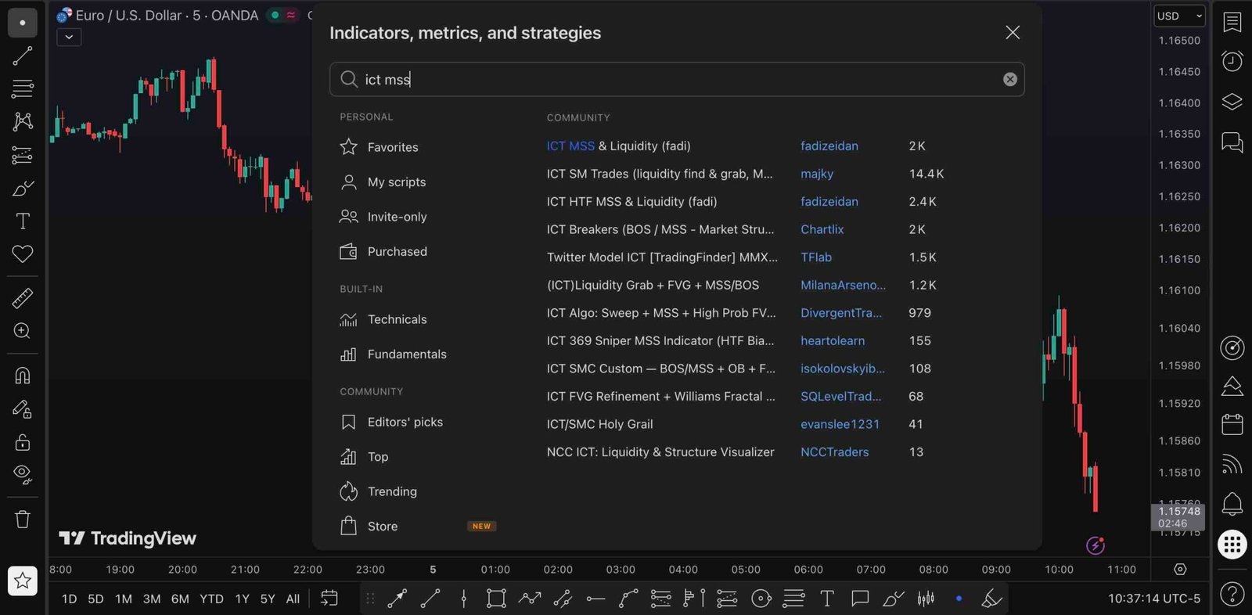The width and height of the screenshot is (1252, 615).
Task: Select the rectangle tool in bottom drawing bar
Action: click(x=496, y=599)
